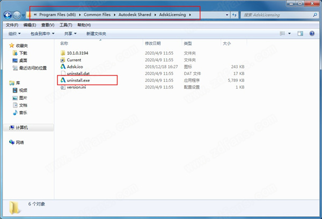Select Autodesk Shared breadcrumb in address bar
322x219 pixels.
tap(135, 15)
